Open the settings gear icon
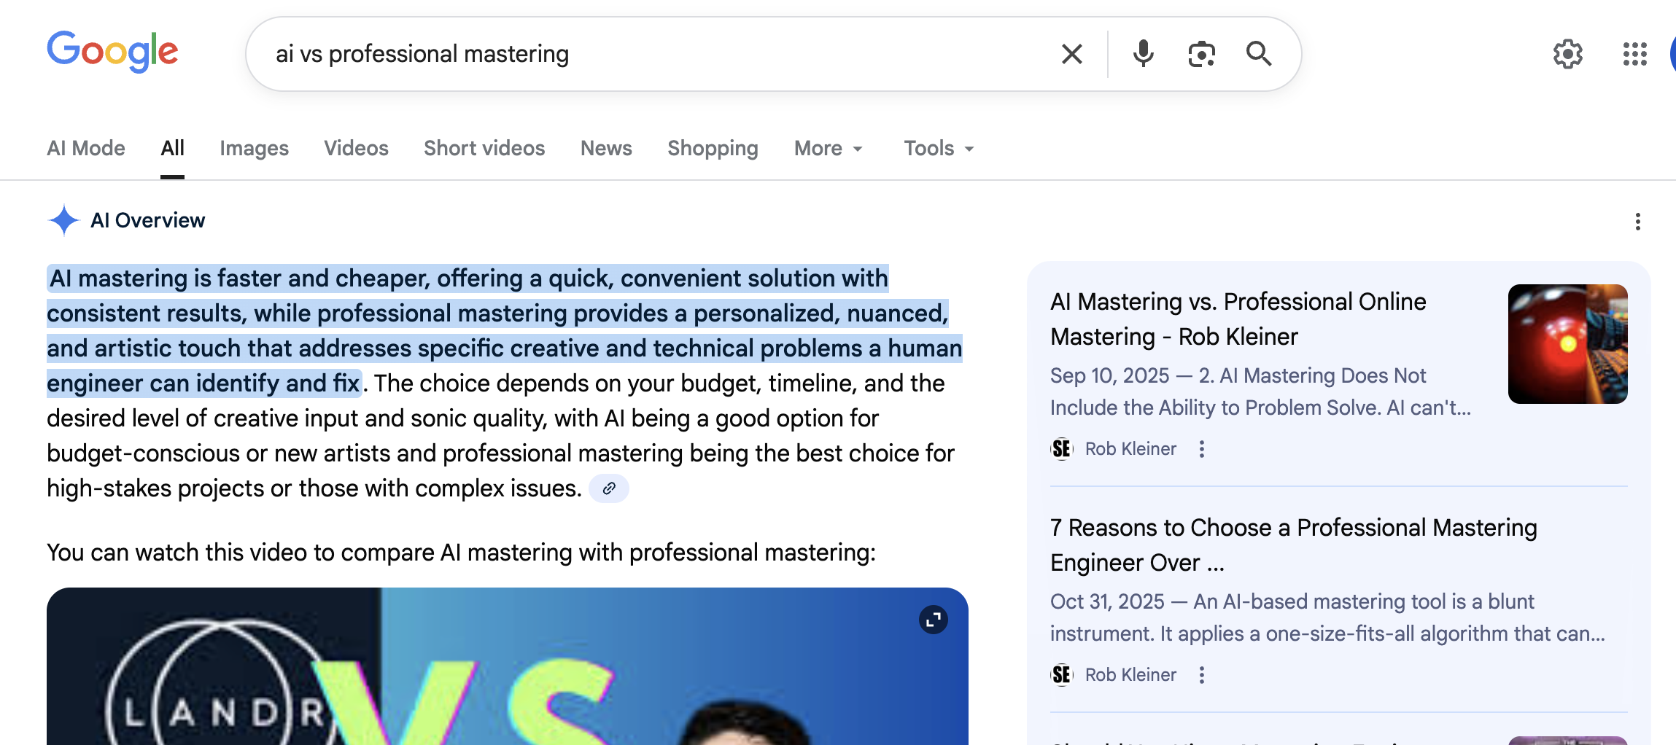Image resolution: width=1676 pixels, height=745 pixels. pyautogui.click(x=1567, y=54)
